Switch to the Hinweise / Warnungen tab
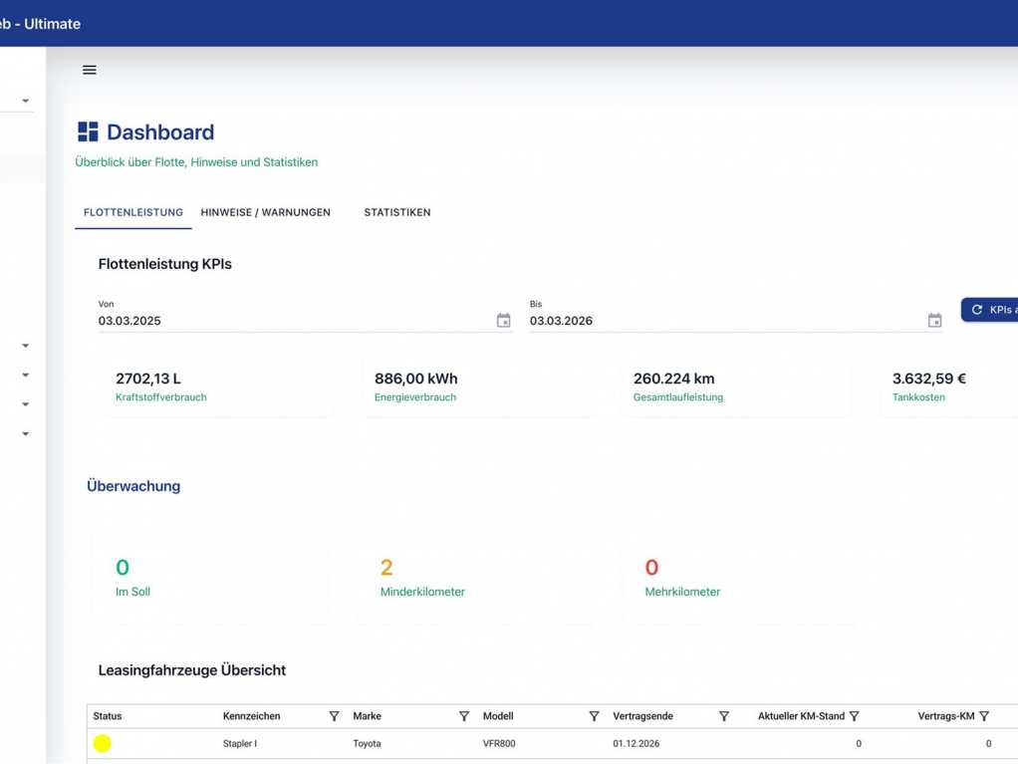This screenshot has height=764, width=1018. [x=265, y=212]
